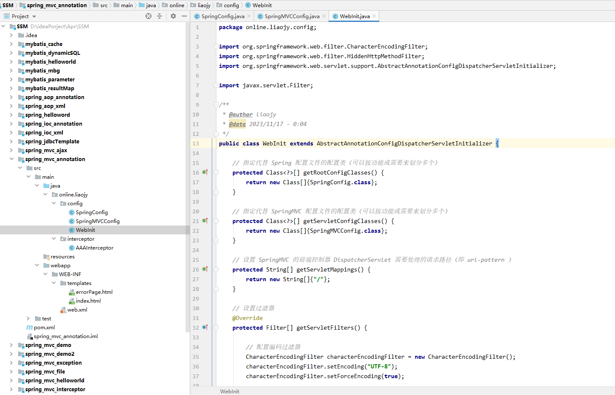Fold the Javadoc comment on line 9
Image resolution: width=615 pixels, height=395 pixels.
pyautogui.click(x=216, y=105)
